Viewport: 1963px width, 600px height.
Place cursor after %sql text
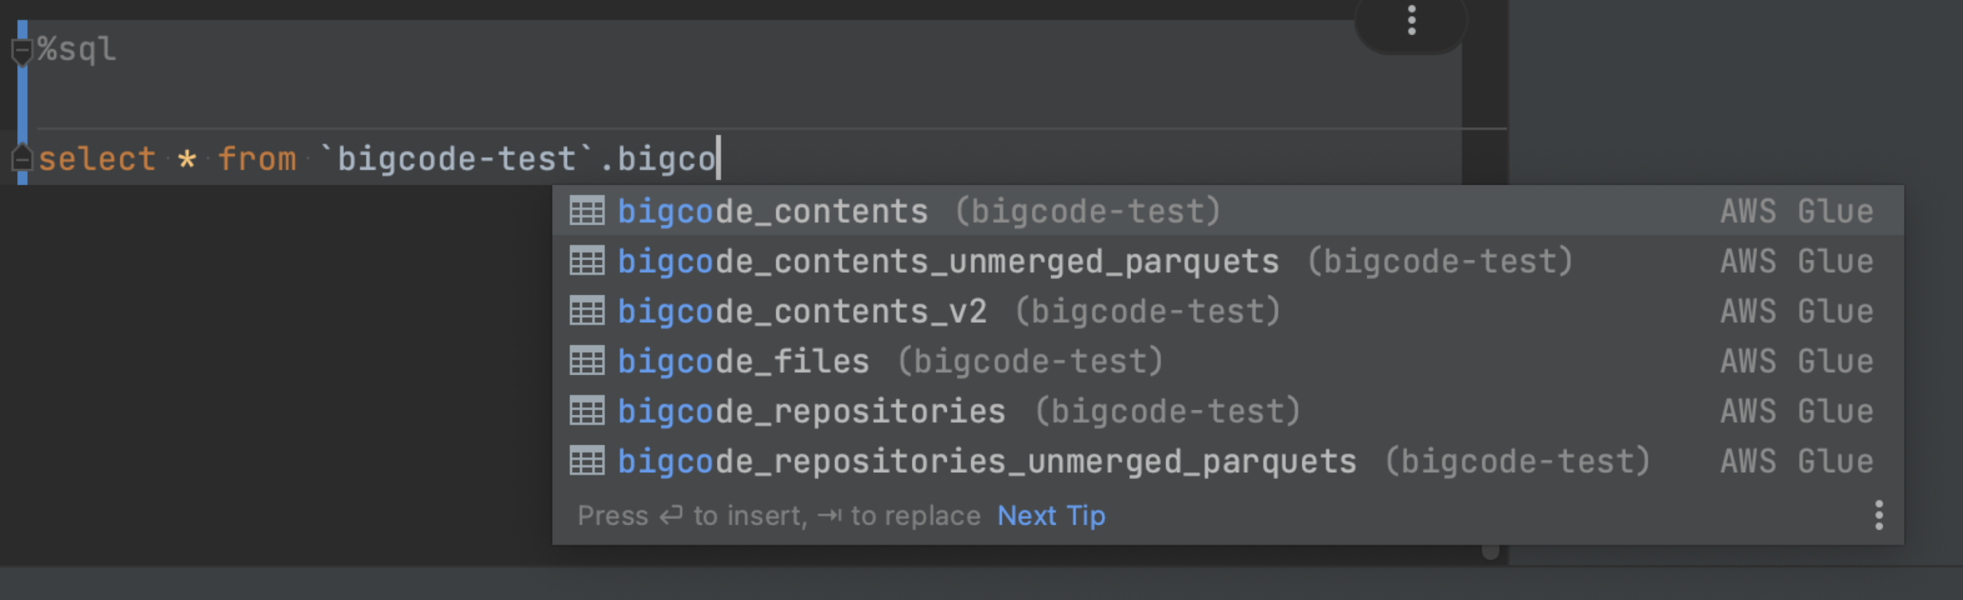(x=118, y=50)
